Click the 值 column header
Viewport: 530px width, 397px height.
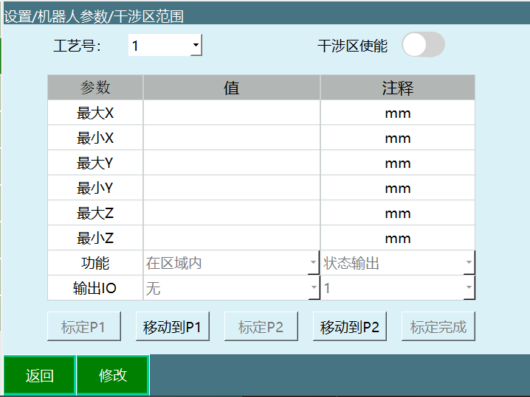pyautogui.click(x=231, y=88)
